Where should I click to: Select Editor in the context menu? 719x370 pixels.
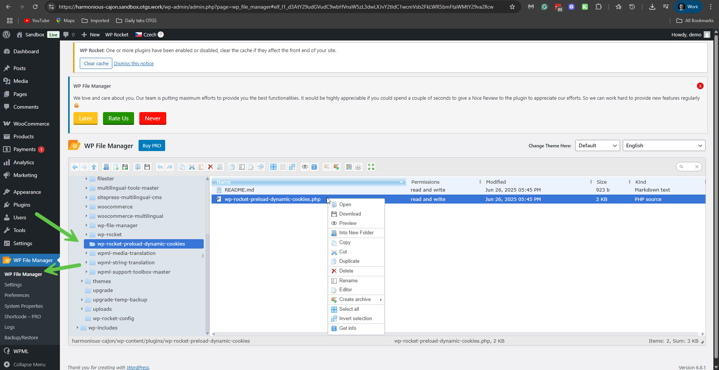[x=356, y=290]
